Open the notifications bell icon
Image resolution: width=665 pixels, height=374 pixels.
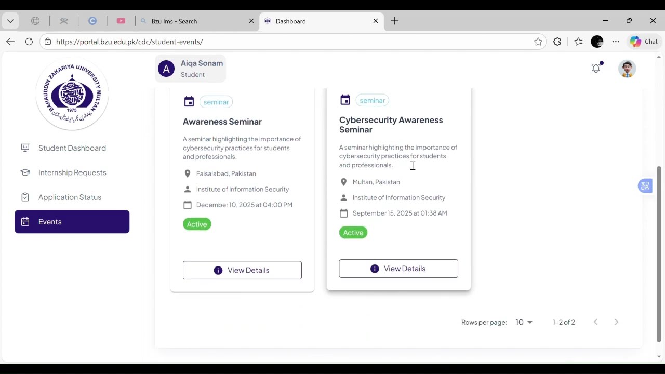point(596,68)
